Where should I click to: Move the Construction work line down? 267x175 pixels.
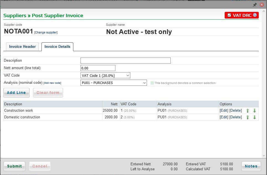[254, 110]
